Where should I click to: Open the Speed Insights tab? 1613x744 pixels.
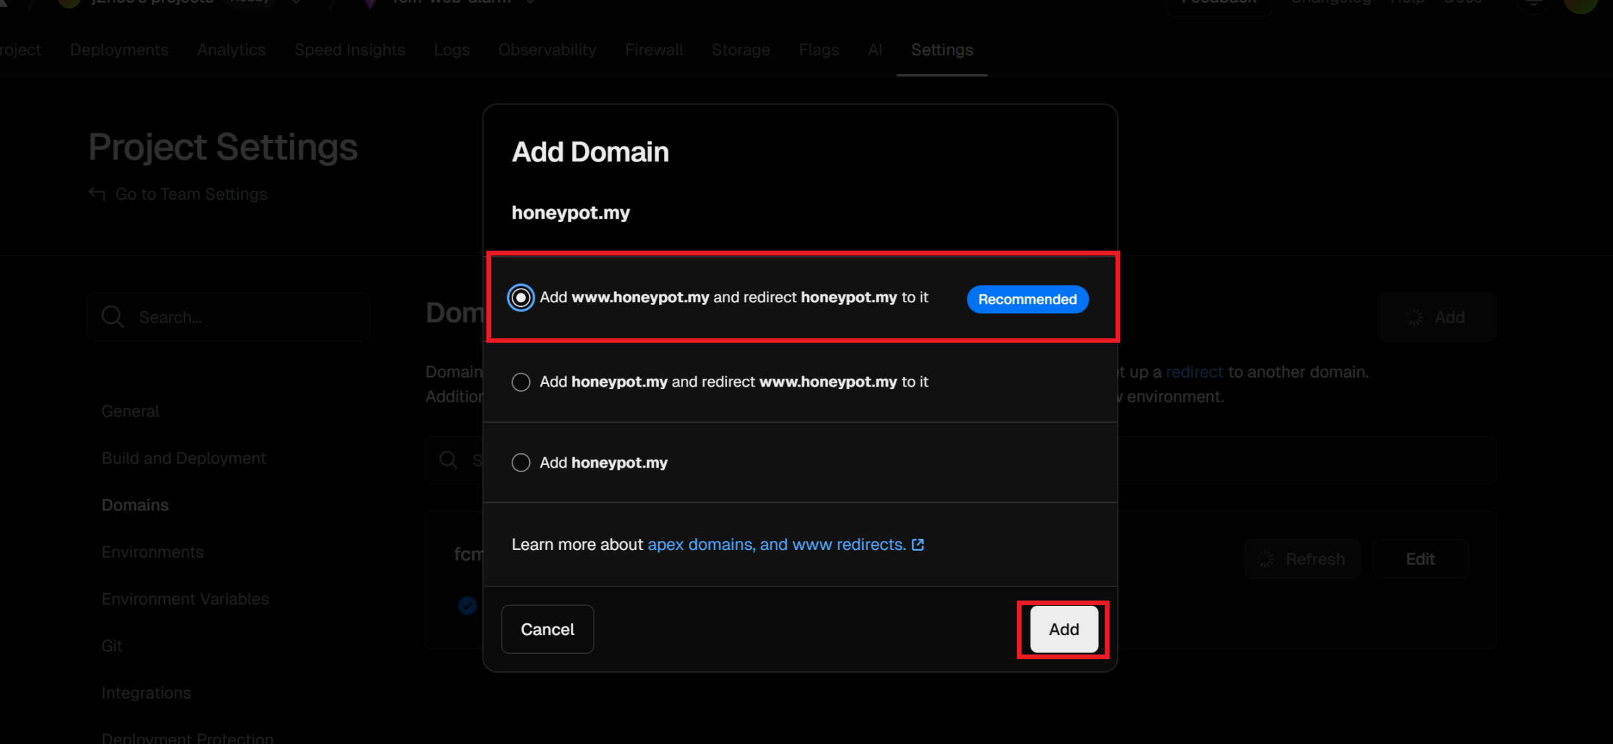pos(349,50)
